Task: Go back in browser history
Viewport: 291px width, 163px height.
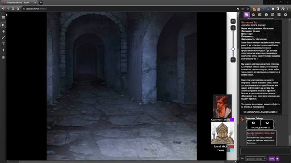Action: pyautogui.click(x=3, y=9)
